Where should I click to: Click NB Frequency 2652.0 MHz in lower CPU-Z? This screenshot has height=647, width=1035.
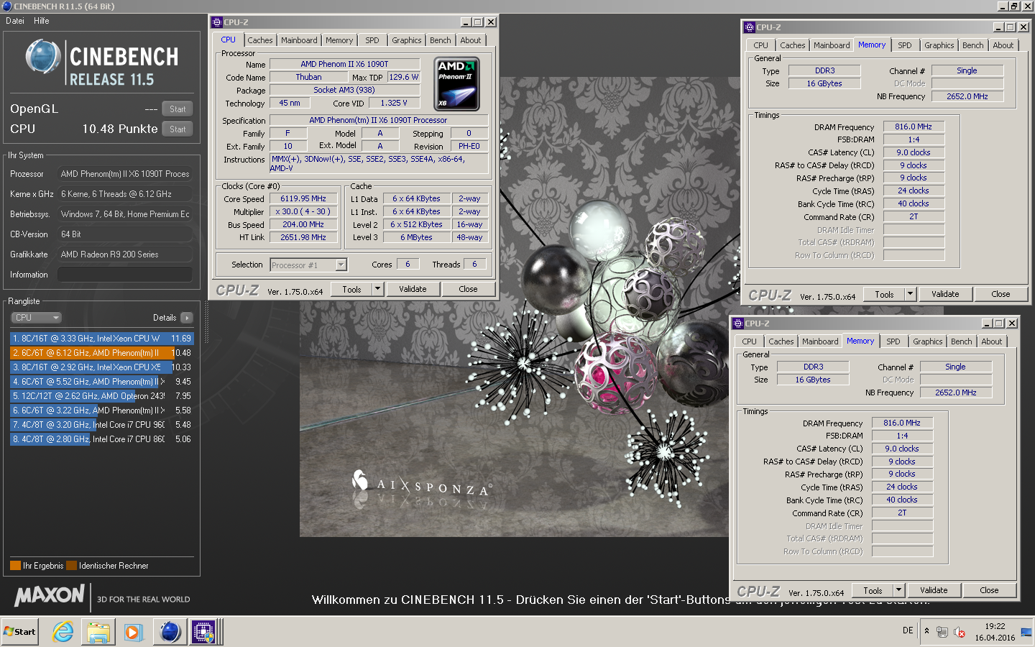pos(956,393)
